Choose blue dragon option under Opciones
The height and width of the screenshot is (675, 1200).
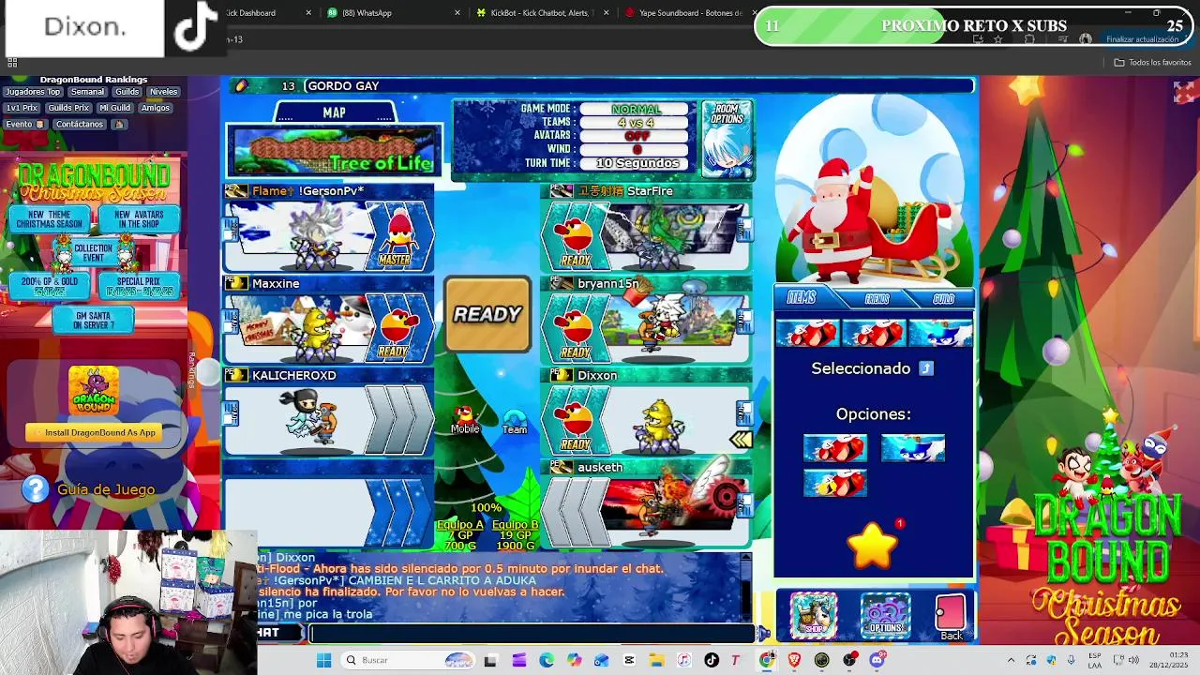tap(912, 448)
